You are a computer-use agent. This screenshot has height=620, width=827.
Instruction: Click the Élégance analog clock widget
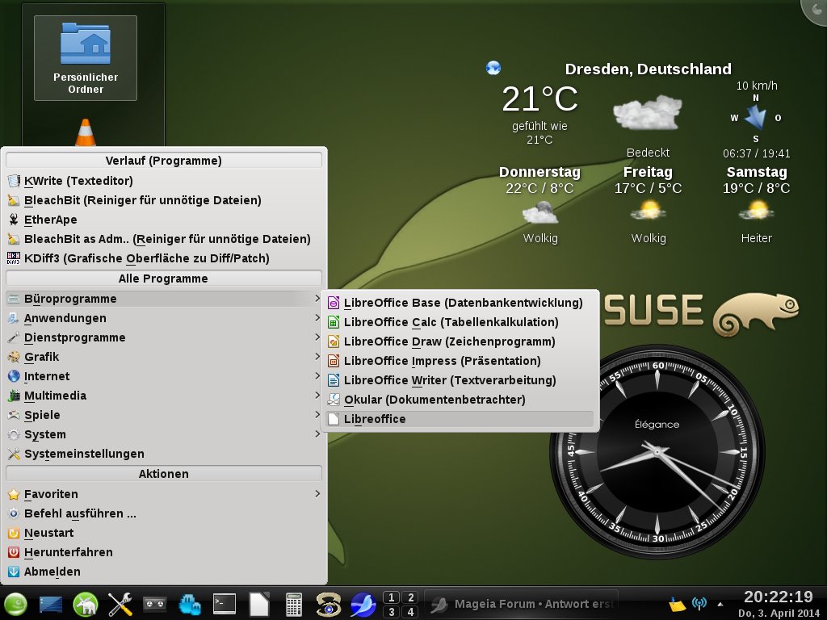657,451
